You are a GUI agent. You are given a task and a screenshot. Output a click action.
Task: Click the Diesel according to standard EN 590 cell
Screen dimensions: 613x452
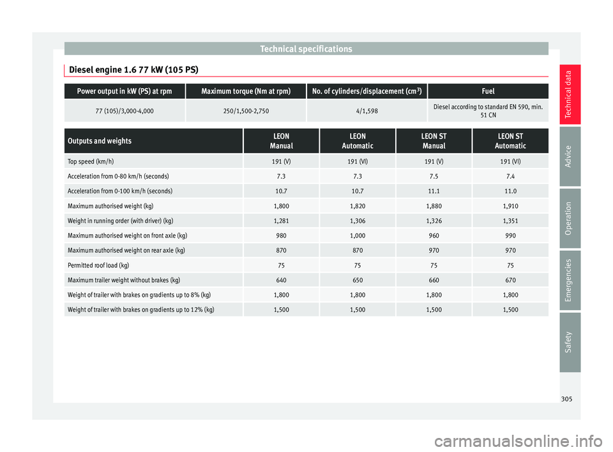pyautogui.click(x=488, y=110)
